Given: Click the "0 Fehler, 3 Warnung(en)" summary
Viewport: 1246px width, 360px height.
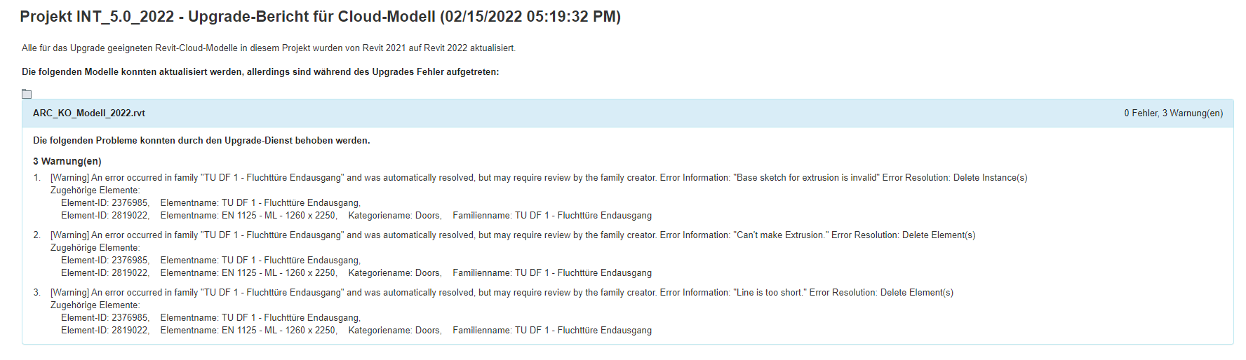Looking at the screenshot, I should pyautogui.click(x=1173, y=113).
